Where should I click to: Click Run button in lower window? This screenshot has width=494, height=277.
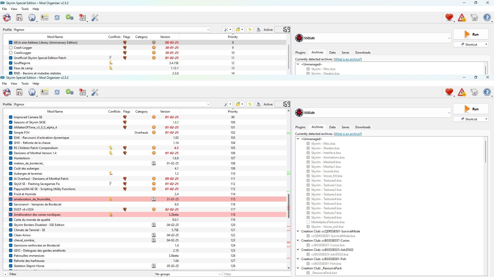[x=471, y=109]
